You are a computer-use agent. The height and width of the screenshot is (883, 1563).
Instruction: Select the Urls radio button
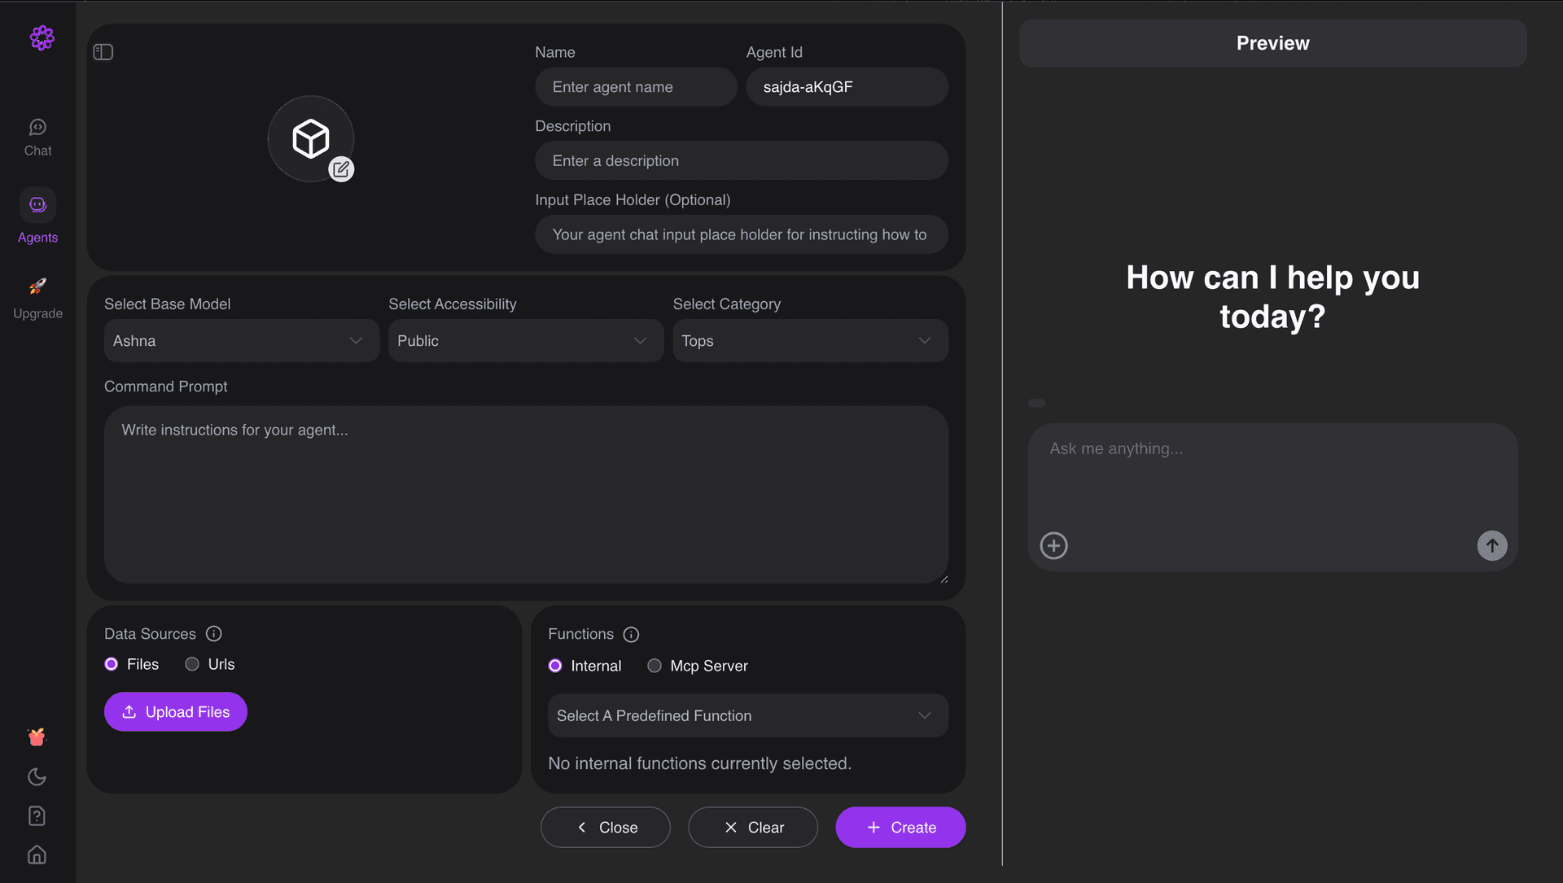click(x=192, y=664)
